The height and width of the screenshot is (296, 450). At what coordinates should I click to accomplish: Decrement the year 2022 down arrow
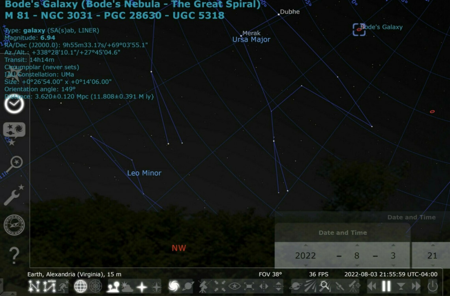[306, 265]
